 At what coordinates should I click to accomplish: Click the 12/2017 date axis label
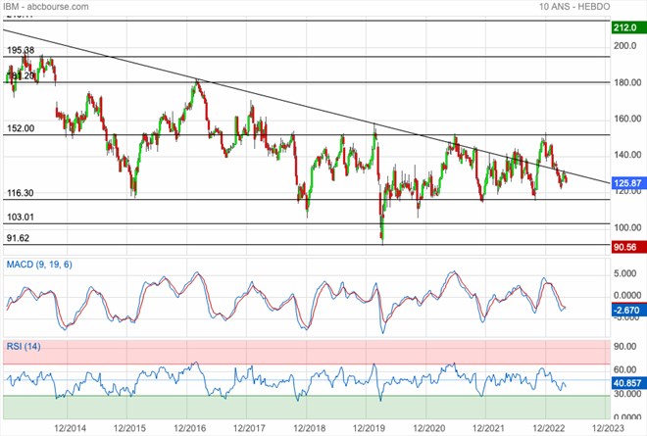[x=249, y=428]
